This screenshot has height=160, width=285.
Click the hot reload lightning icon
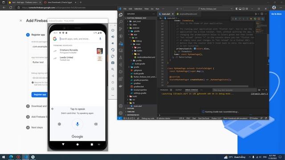click(251, 19)
